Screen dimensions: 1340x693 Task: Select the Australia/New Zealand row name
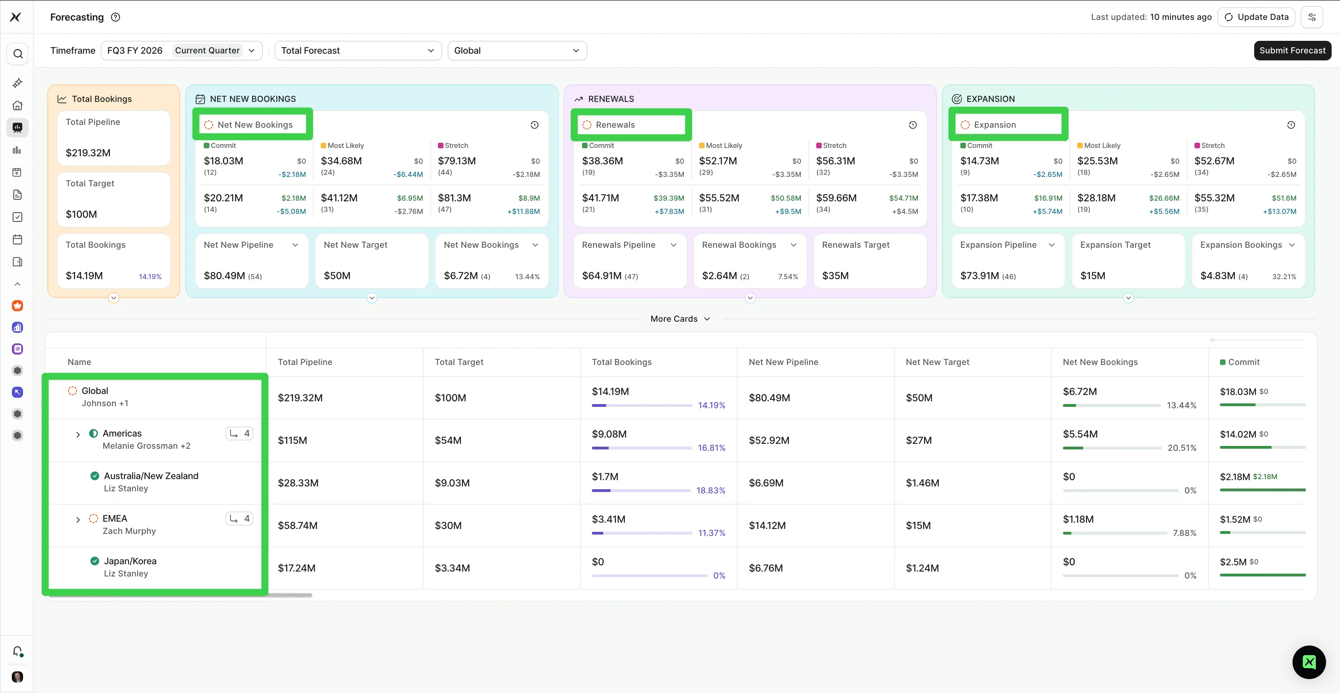click(151, 476)
